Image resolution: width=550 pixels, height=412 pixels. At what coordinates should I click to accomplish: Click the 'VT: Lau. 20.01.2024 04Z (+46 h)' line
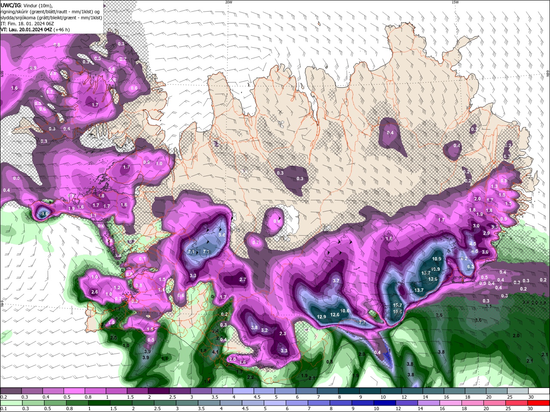35,30
